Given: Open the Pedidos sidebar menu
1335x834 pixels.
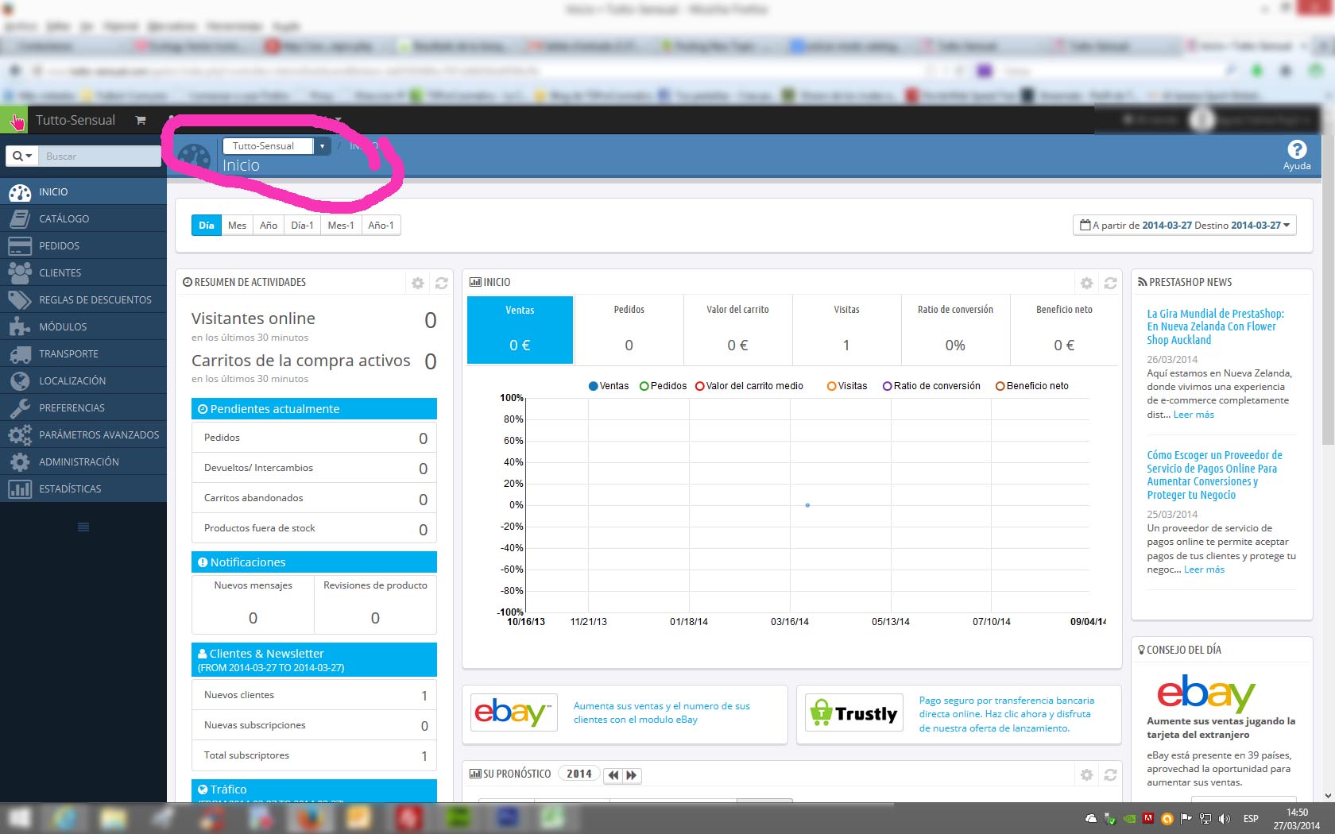Looking at the screenshot, I should coord(83,245).
